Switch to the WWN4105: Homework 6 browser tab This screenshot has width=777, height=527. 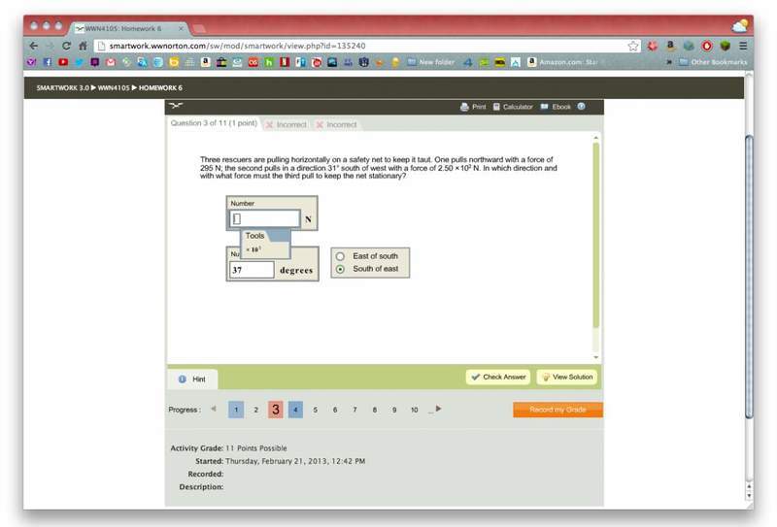coord(128,29)
